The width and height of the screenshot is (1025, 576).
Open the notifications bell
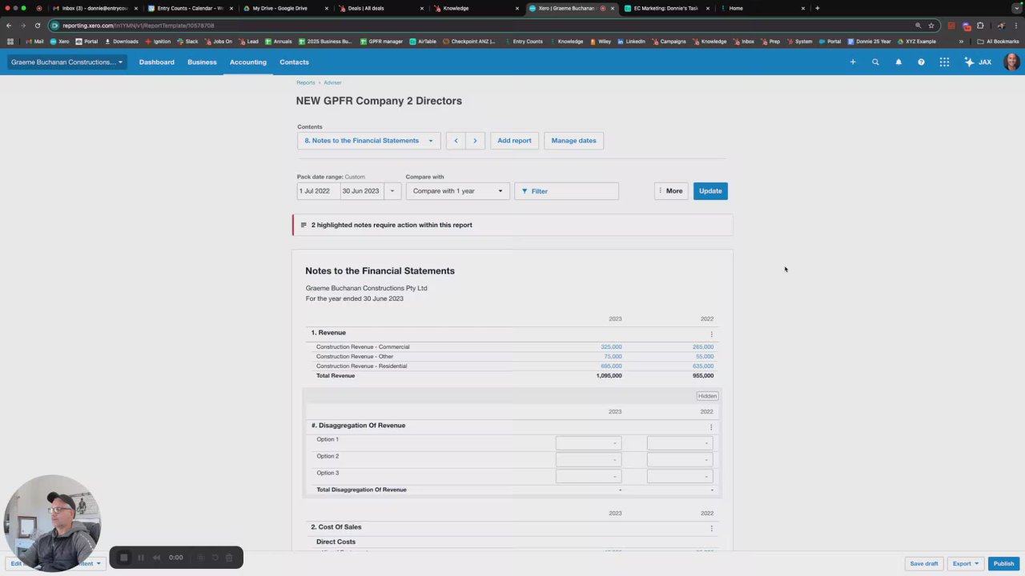click(898, 62)
